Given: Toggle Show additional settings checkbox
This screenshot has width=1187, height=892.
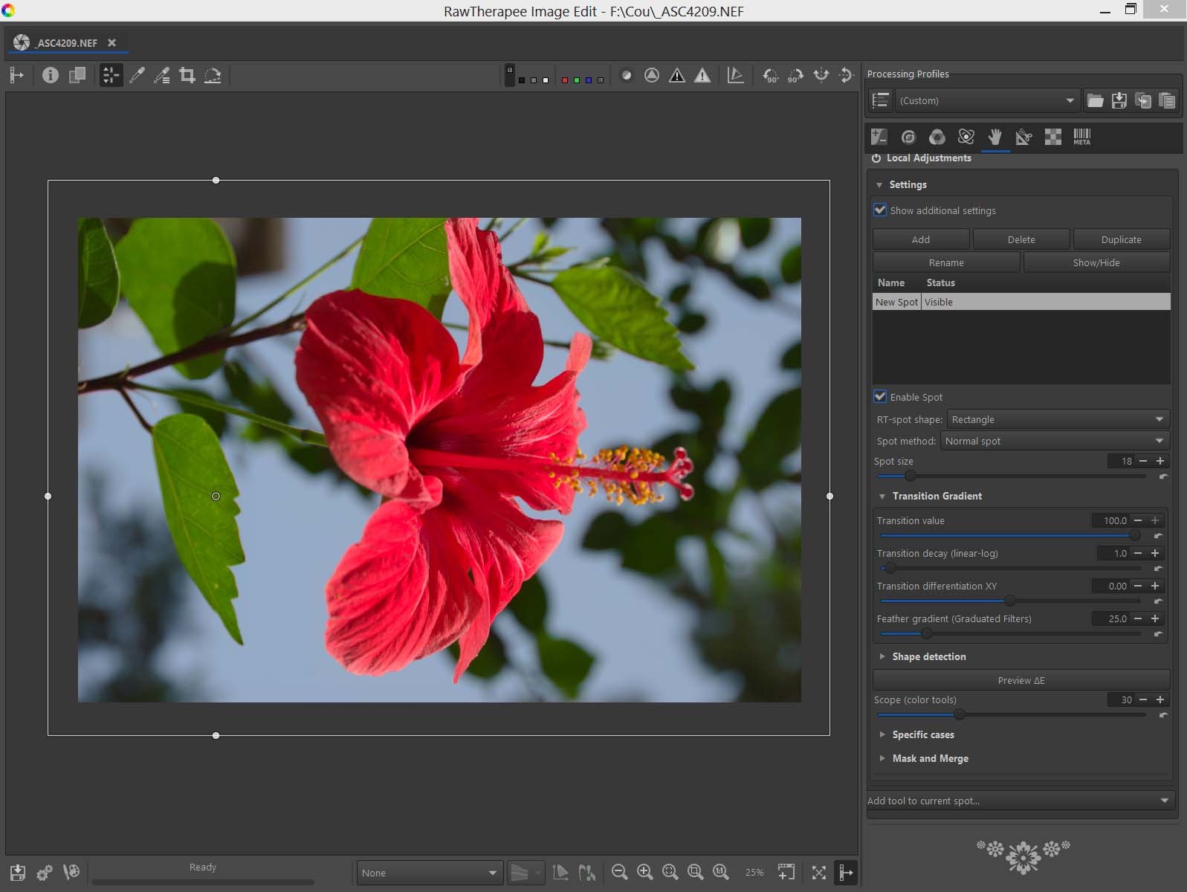Looking at the screenshot, I should click(880, 210).
